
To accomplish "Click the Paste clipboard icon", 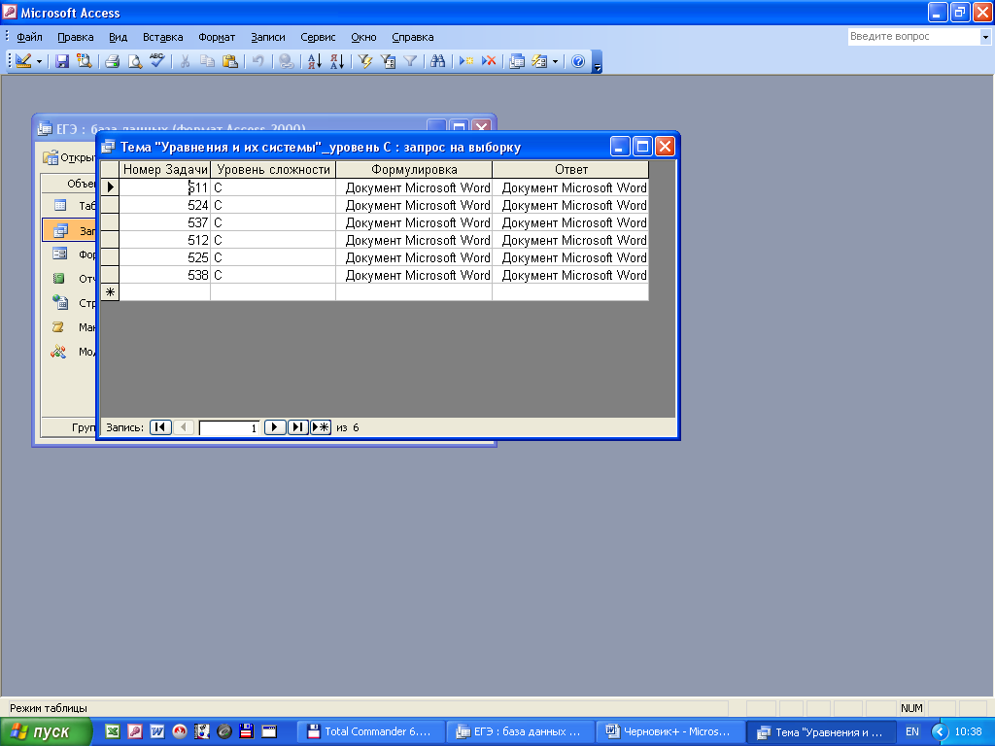I will (x=229, y=61).
